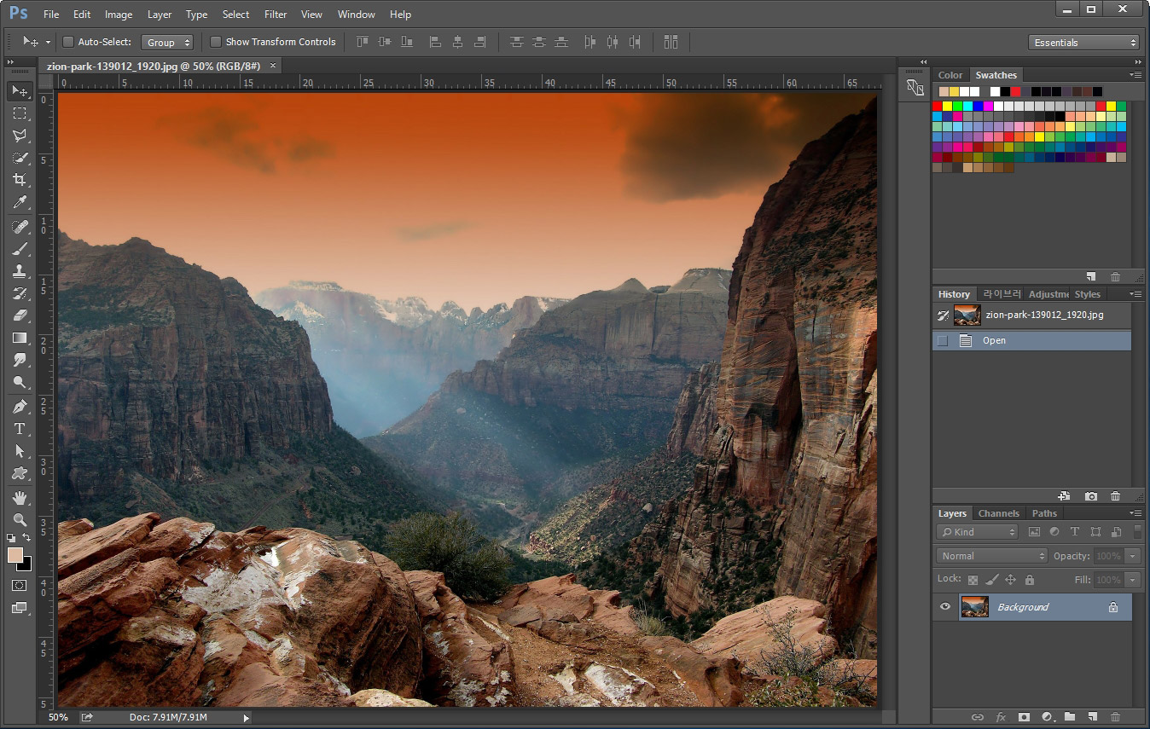This screenshot has width=1150, height=729.
Task: Open the Swatches panel flyout menu
Action: click(x=1135, y=75)
